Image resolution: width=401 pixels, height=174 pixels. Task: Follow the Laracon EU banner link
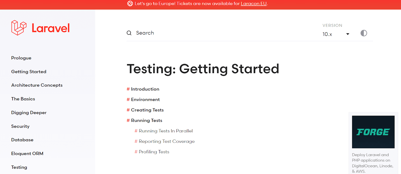click(253, 3)
